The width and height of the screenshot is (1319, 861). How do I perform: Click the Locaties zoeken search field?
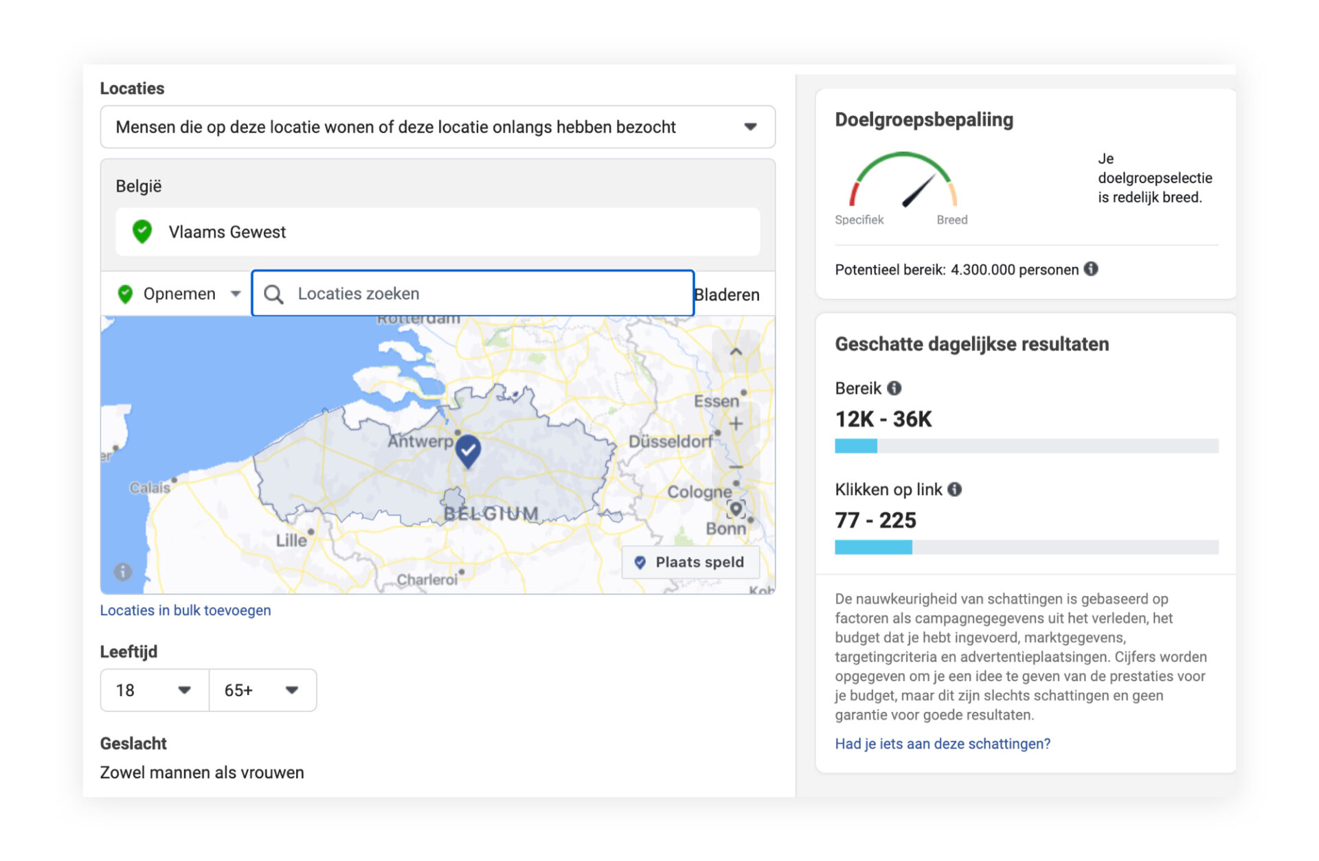click(x=473, y=294)
